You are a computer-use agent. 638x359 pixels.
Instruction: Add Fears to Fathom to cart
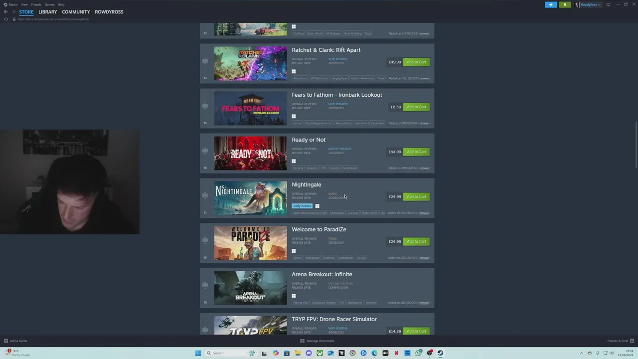(x=416, y=107)
